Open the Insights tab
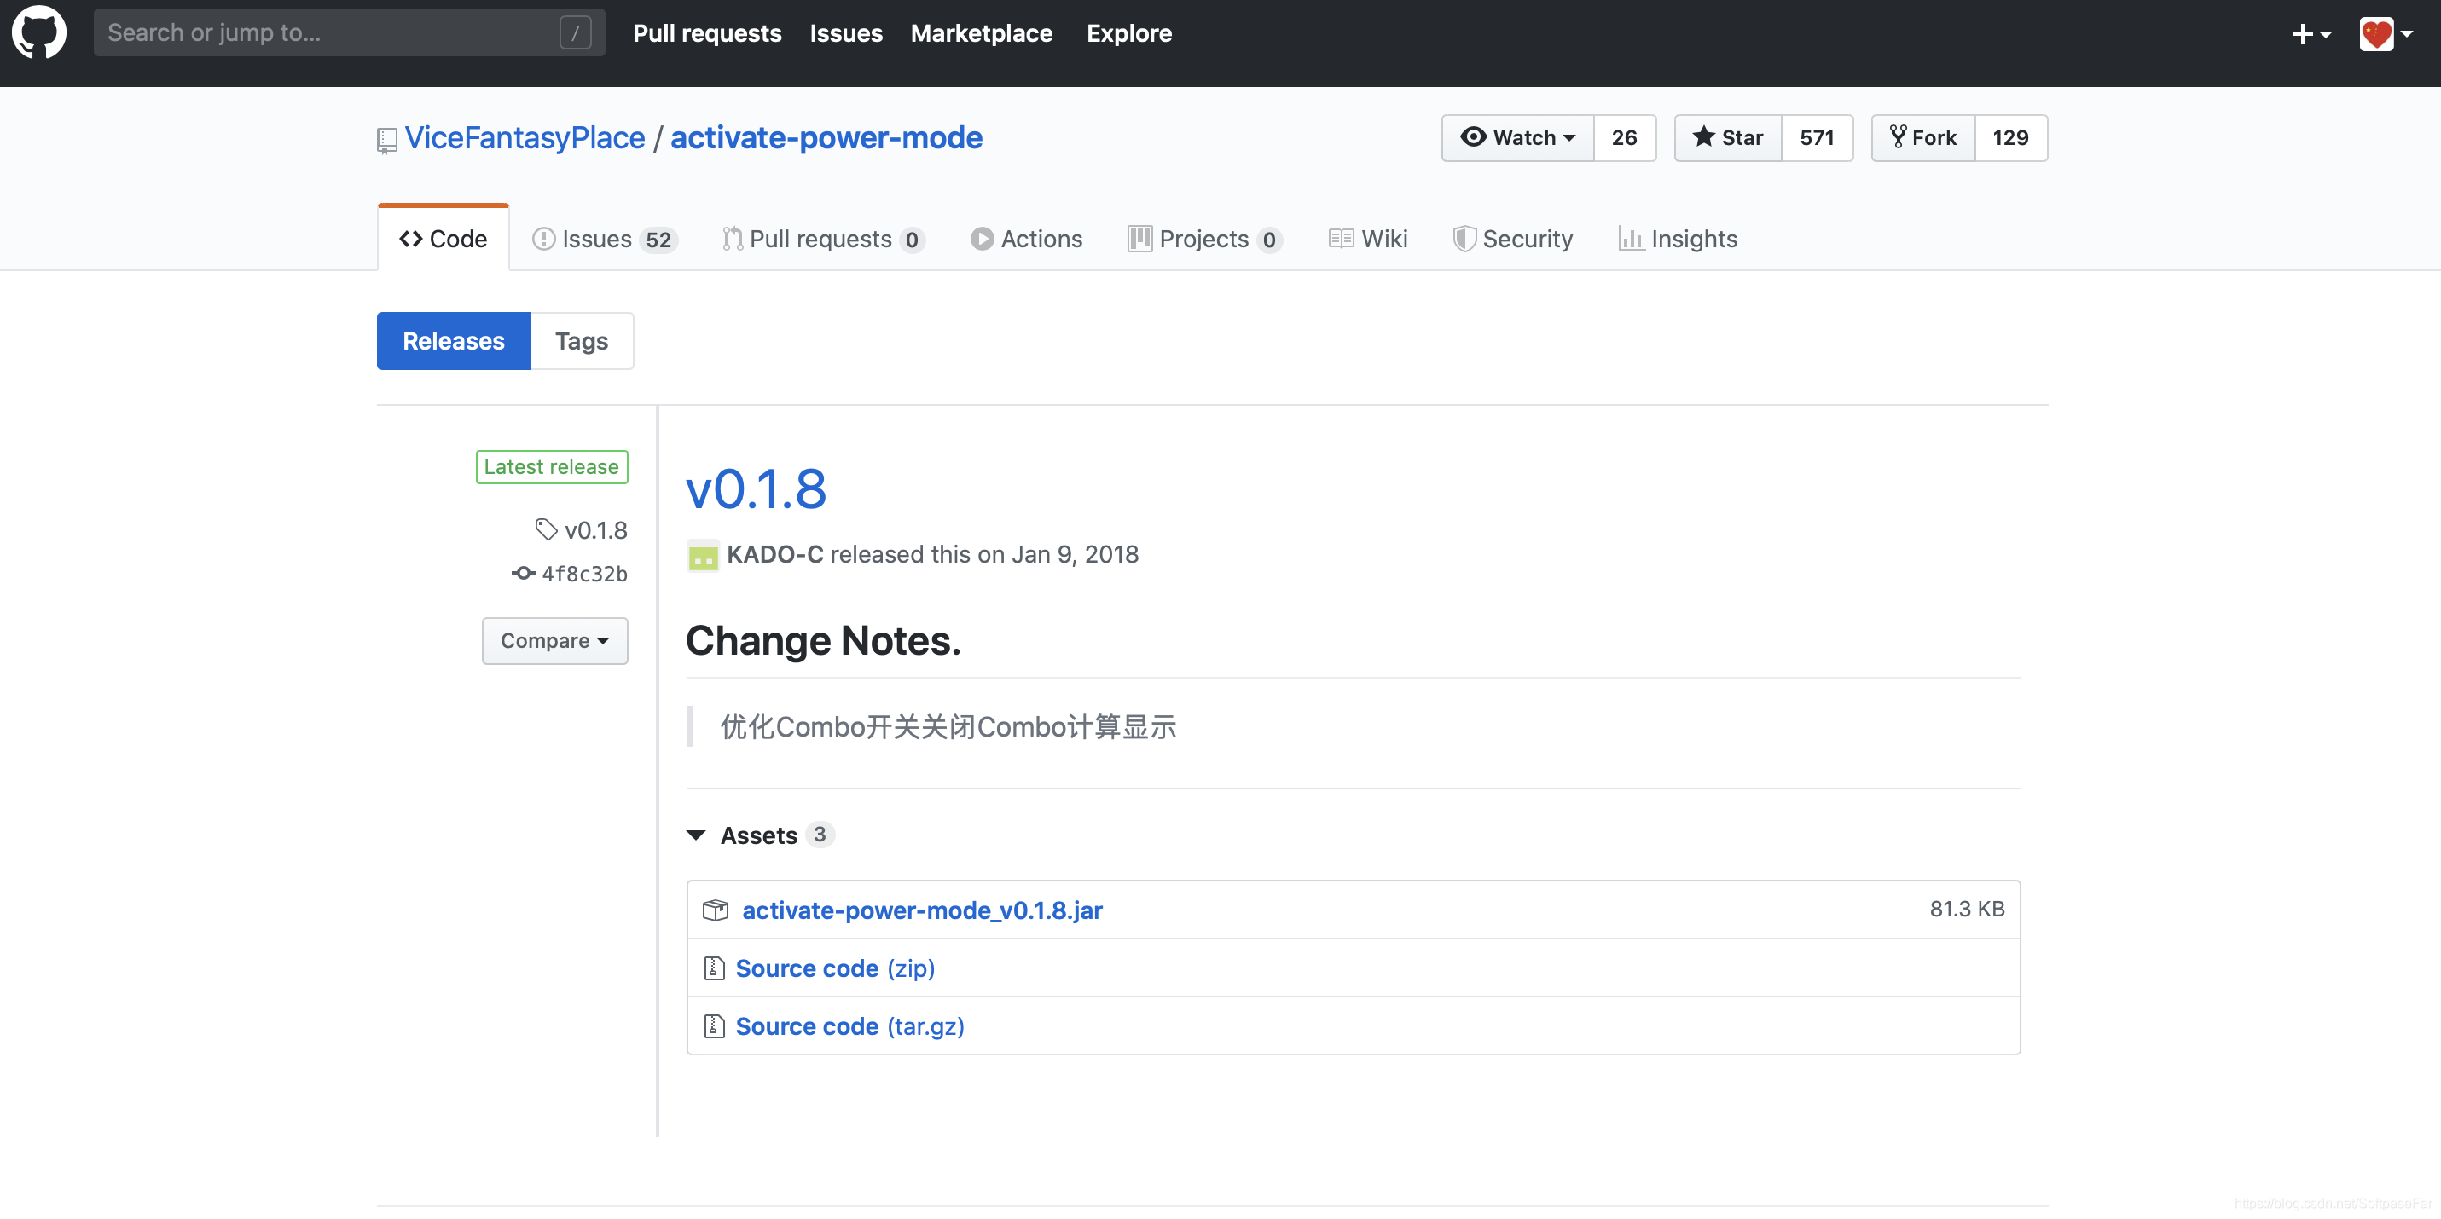The height and width of the screenshot is (1219, 2441). 1679,239
